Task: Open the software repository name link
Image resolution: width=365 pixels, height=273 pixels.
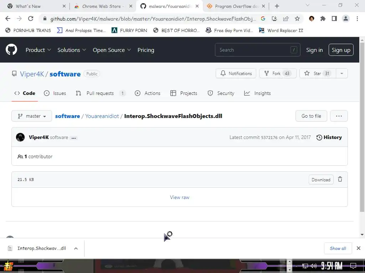Action: click(x=65, y=74)
